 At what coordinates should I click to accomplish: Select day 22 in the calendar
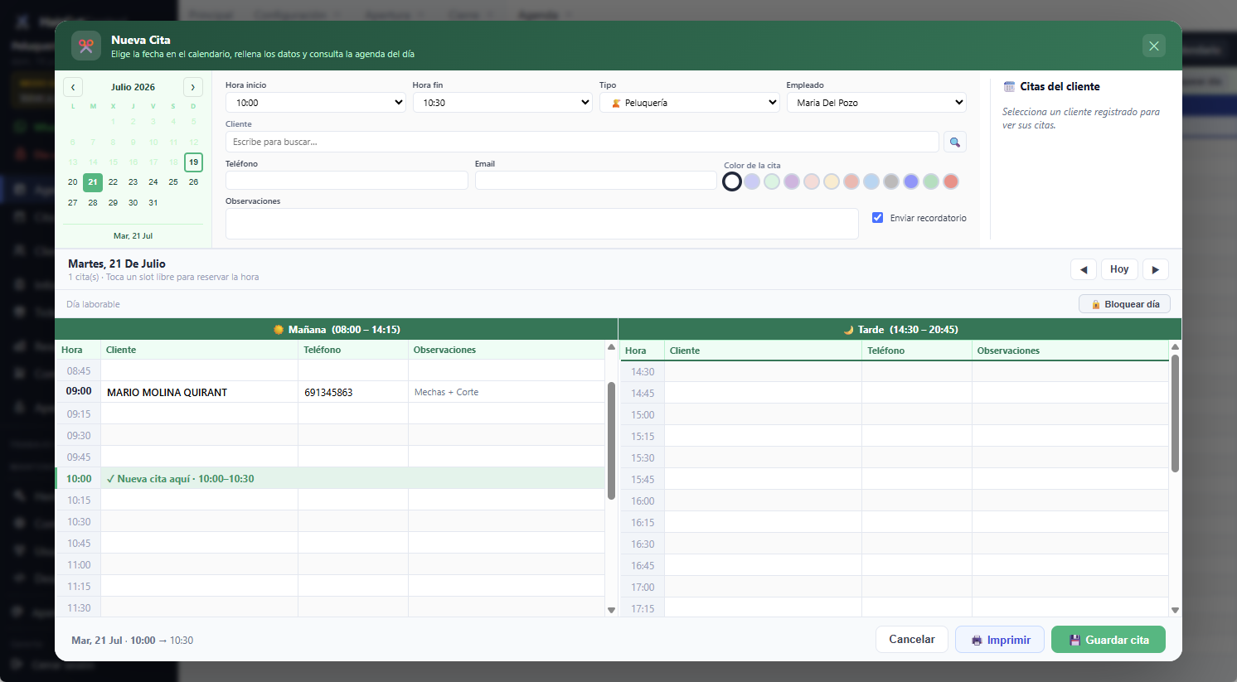click(x=113, y=182)
